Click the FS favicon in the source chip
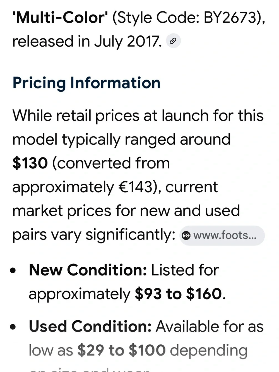 pos(186,236)
